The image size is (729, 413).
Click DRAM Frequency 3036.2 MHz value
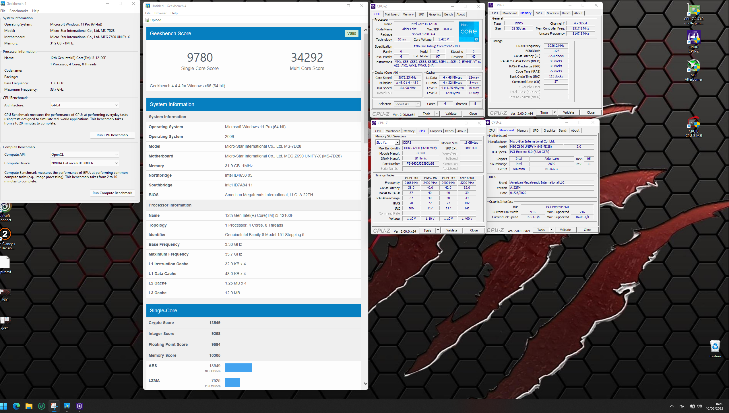(x=556, y=46)
